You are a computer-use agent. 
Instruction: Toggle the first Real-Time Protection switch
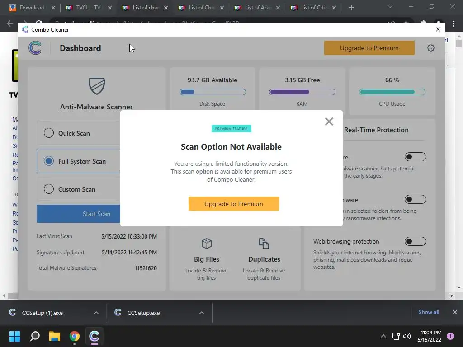click(x=415, y=157)
